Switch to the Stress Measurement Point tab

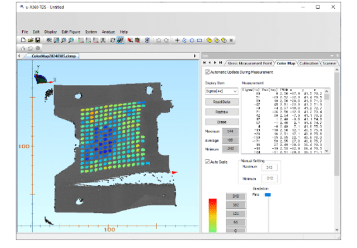(x=250, y=63)
